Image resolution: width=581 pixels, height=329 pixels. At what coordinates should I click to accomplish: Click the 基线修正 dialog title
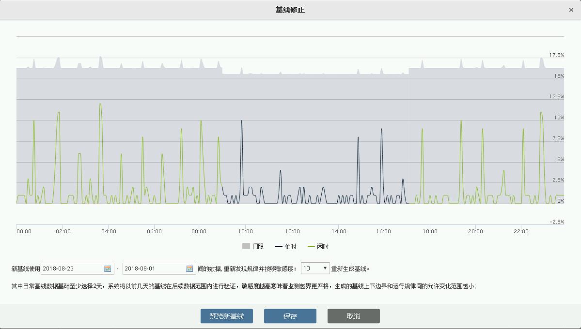290,10
